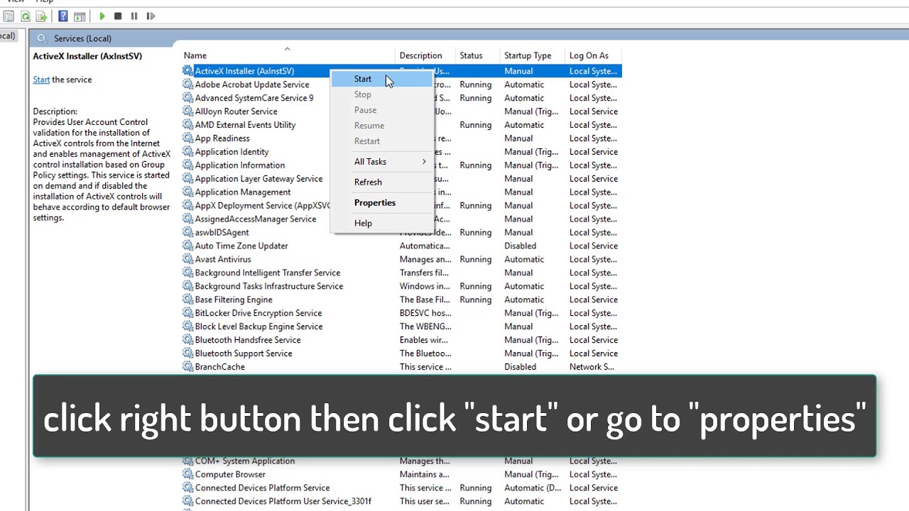The height and width of the screenshot is (511, 909).
Task: Click the Refresh toolbar icon
Action: [25, 16]
